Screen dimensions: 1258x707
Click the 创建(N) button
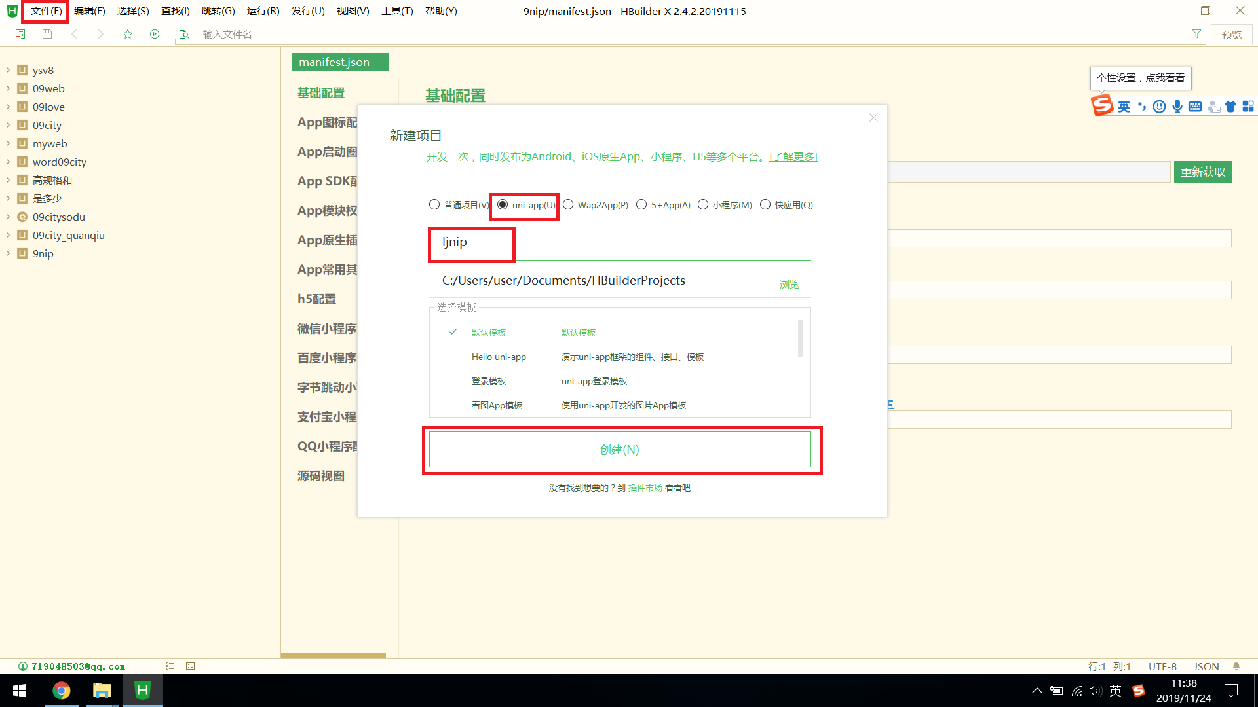tap(620, 450)
